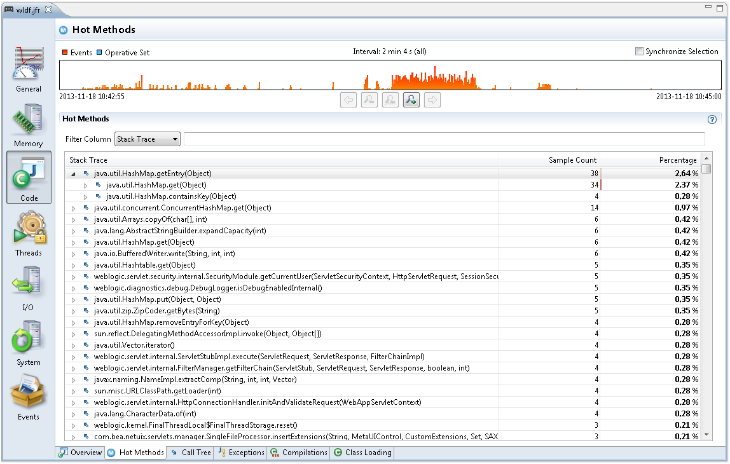Open the General tab group icon
The image size is (730, 464).
tap(29, 64)
